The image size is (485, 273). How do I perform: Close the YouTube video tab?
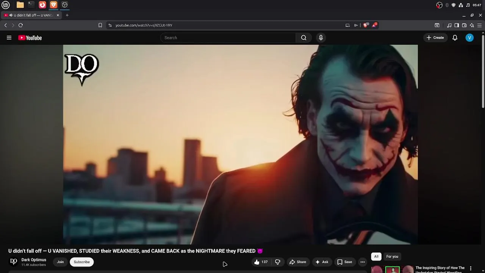point(58,15)
